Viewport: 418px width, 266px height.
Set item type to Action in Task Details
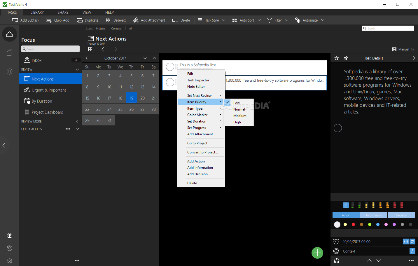(x=346, y=215)
